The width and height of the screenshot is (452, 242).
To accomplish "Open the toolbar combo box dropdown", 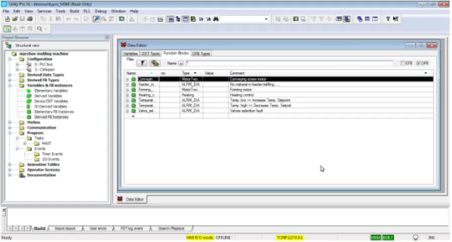I will point(266,19).
